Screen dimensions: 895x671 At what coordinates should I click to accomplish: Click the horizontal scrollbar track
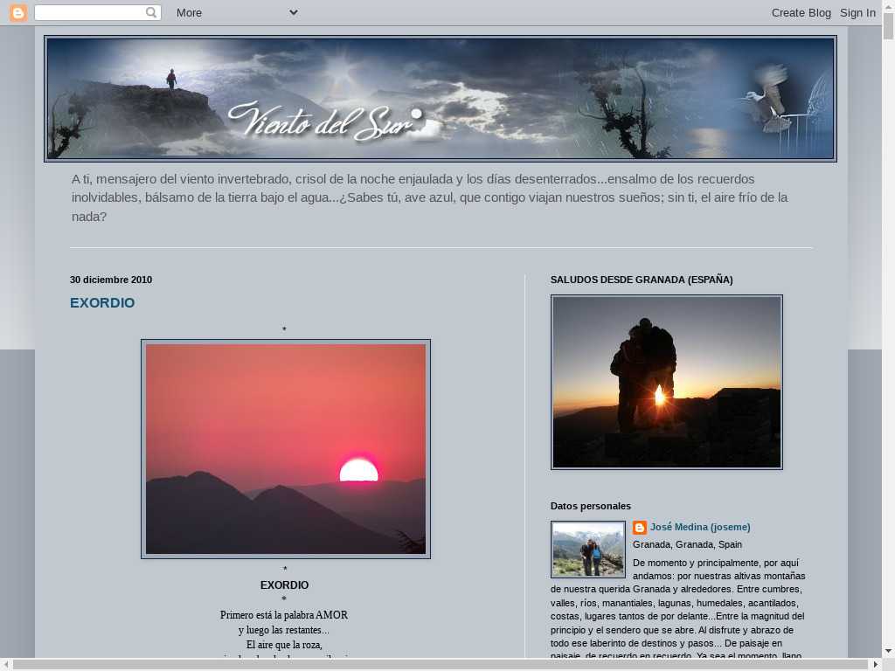(x=437, y=664)
